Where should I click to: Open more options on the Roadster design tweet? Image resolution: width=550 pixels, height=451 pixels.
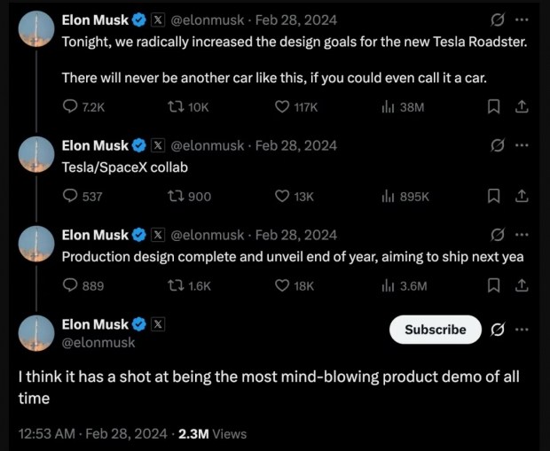coord(522,19)
